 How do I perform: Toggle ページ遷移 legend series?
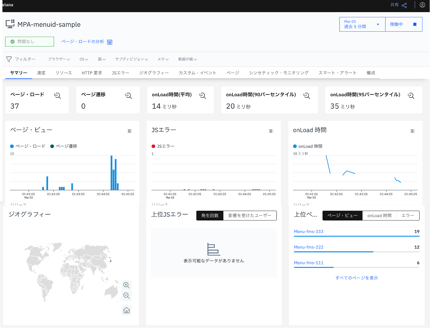click(x=64, y=146)
